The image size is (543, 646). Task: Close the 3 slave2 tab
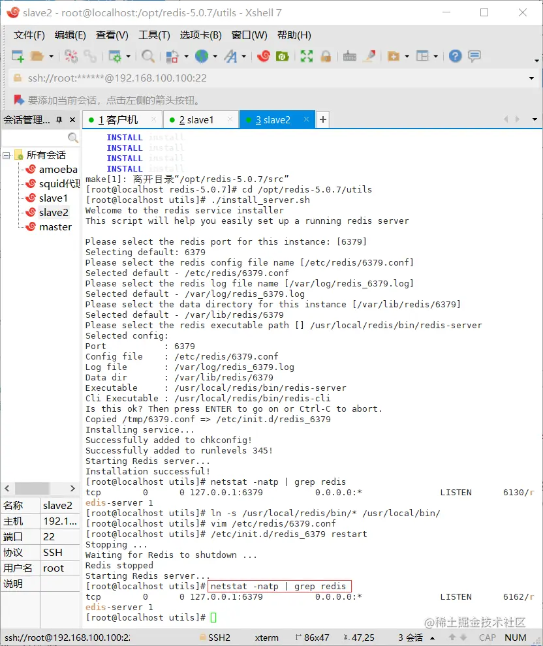[306, 119]
